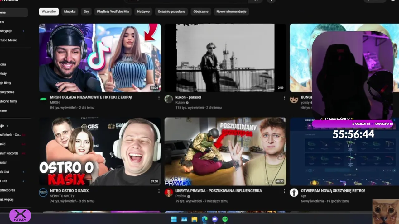Launch Microsoft Edge from the taskbar
This screenshot has width=399, height=224.
(204, 219)
